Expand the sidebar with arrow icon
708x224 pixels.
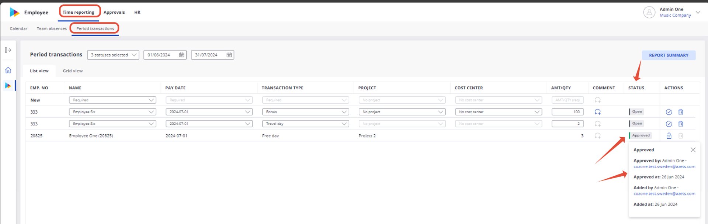tap(8, 50)
